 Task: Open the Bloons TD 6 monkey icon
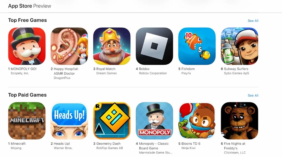(197, 121)
